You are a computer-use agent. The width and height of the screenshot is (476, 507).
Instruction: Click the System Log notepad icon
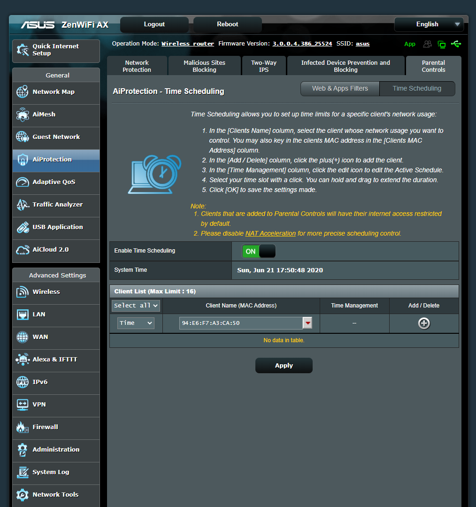tap(23, 472)
